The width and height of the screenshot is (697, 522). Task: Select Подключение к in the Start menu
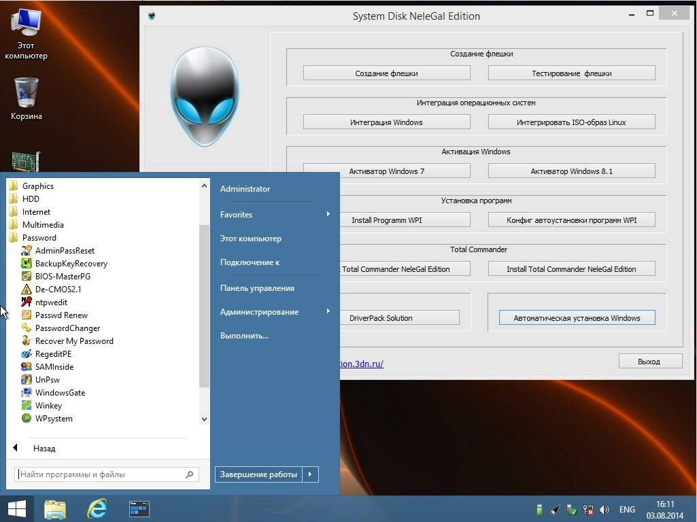250,262
